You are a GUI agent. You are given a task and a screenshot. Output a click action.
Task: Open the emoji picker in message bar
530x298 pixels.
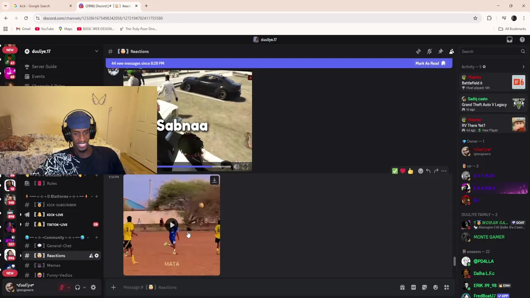click(436, 287)
